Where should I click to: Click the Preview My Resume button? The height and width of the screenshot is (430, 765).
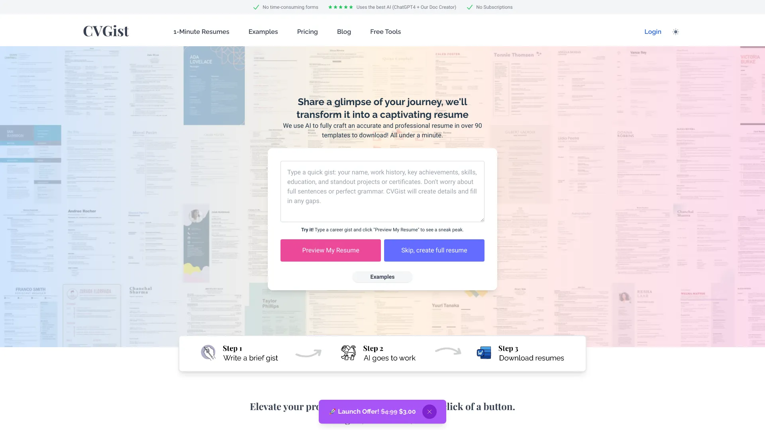pyautogui.click(x=330, y=250)
